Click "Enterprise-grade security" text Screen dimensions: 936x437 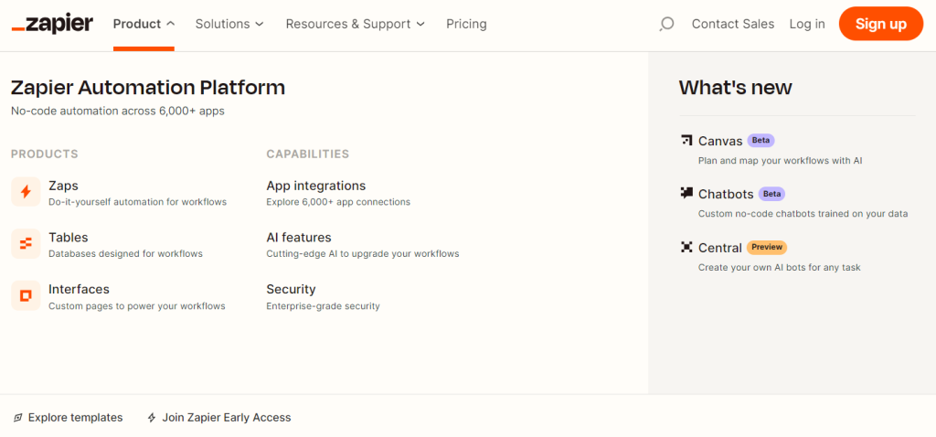[x=323, y=306]
